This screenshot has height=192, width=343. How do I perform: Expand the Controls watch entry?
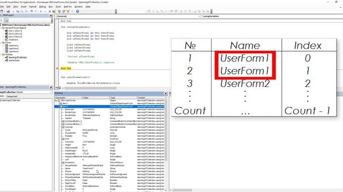[x=63, y=127]
